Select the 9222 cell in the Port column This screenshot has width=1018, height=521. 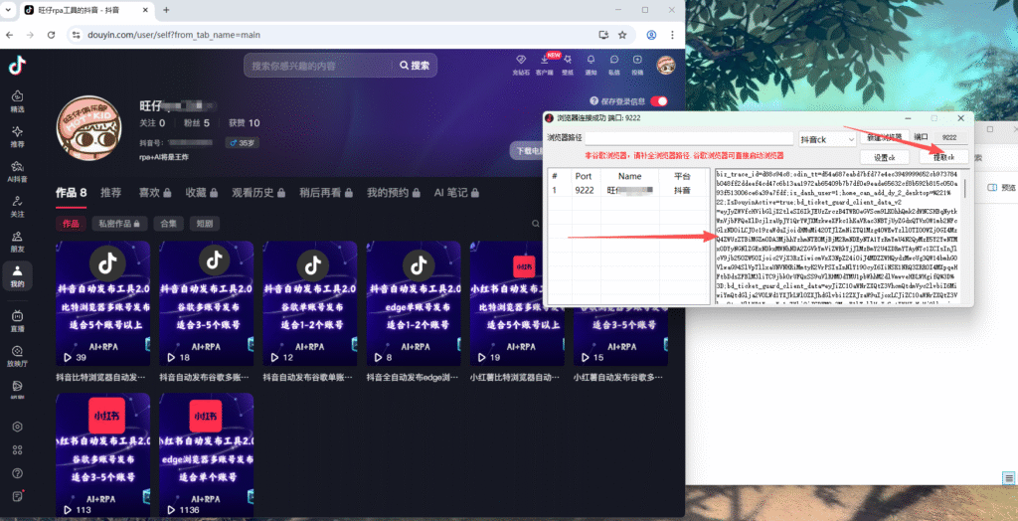[x=586, y=190]
